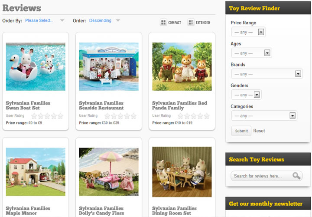Image resolution: width=312 pixels, height=217 pixels.
Task: Open Sylvanian Families Red Panda Family title
Action: pos(180,105)
